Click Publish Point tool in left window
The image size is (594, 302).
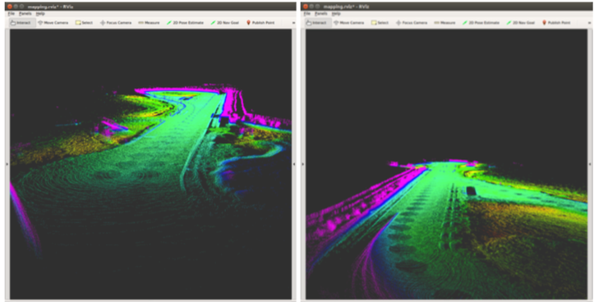pyautogui.click(x=260, y=23)
